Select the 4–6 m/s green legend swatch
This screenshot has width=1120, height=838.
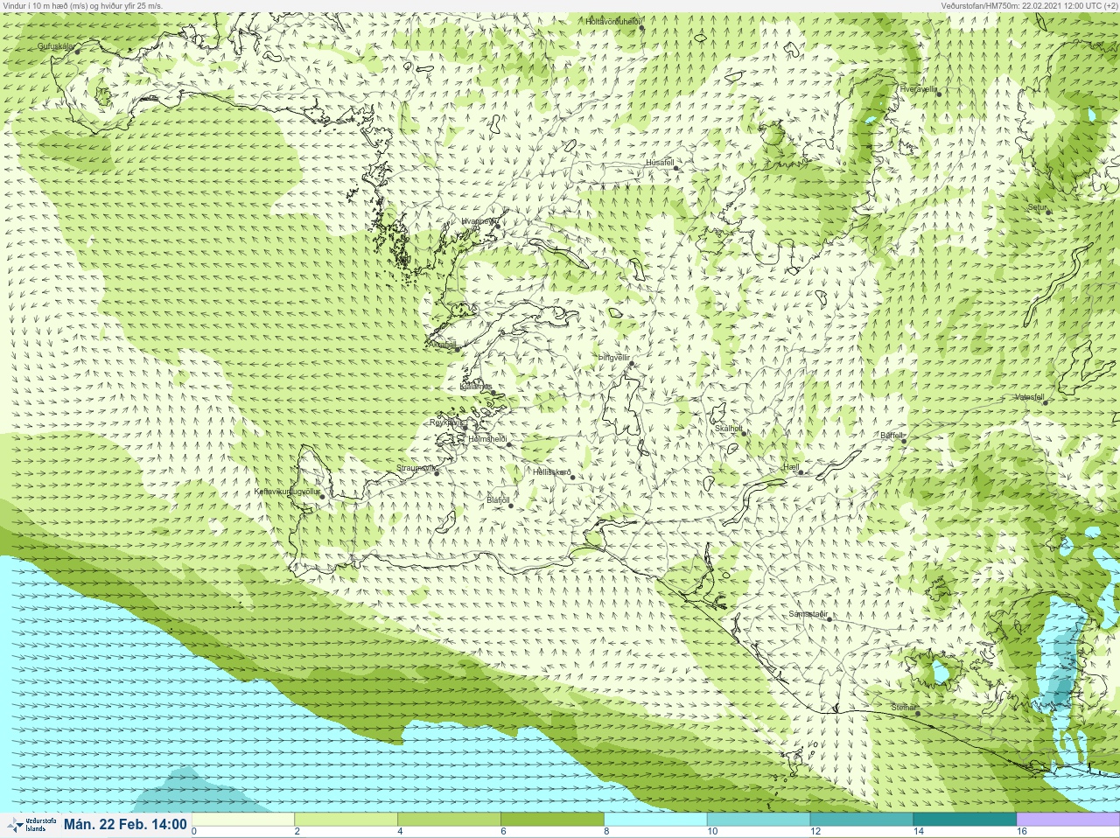coord(450,819)
